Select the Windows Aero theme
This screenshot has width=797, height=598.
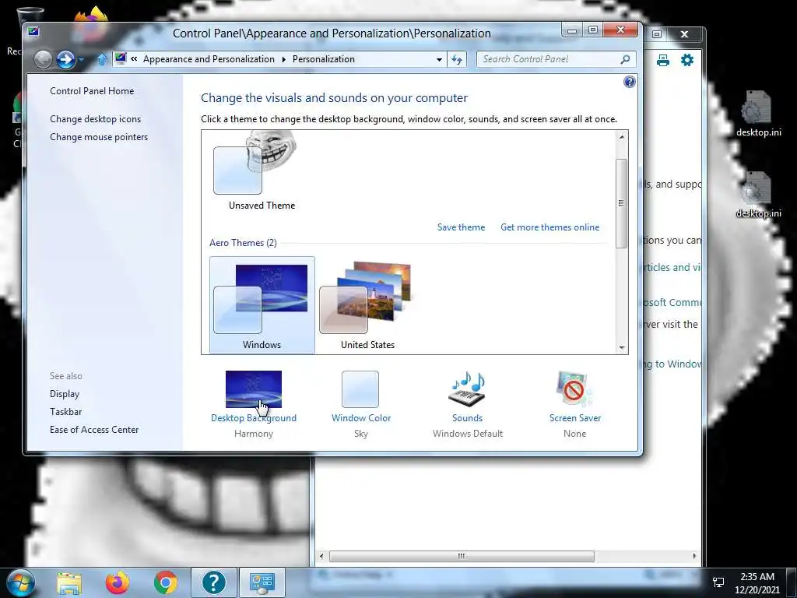pos(262,304)
